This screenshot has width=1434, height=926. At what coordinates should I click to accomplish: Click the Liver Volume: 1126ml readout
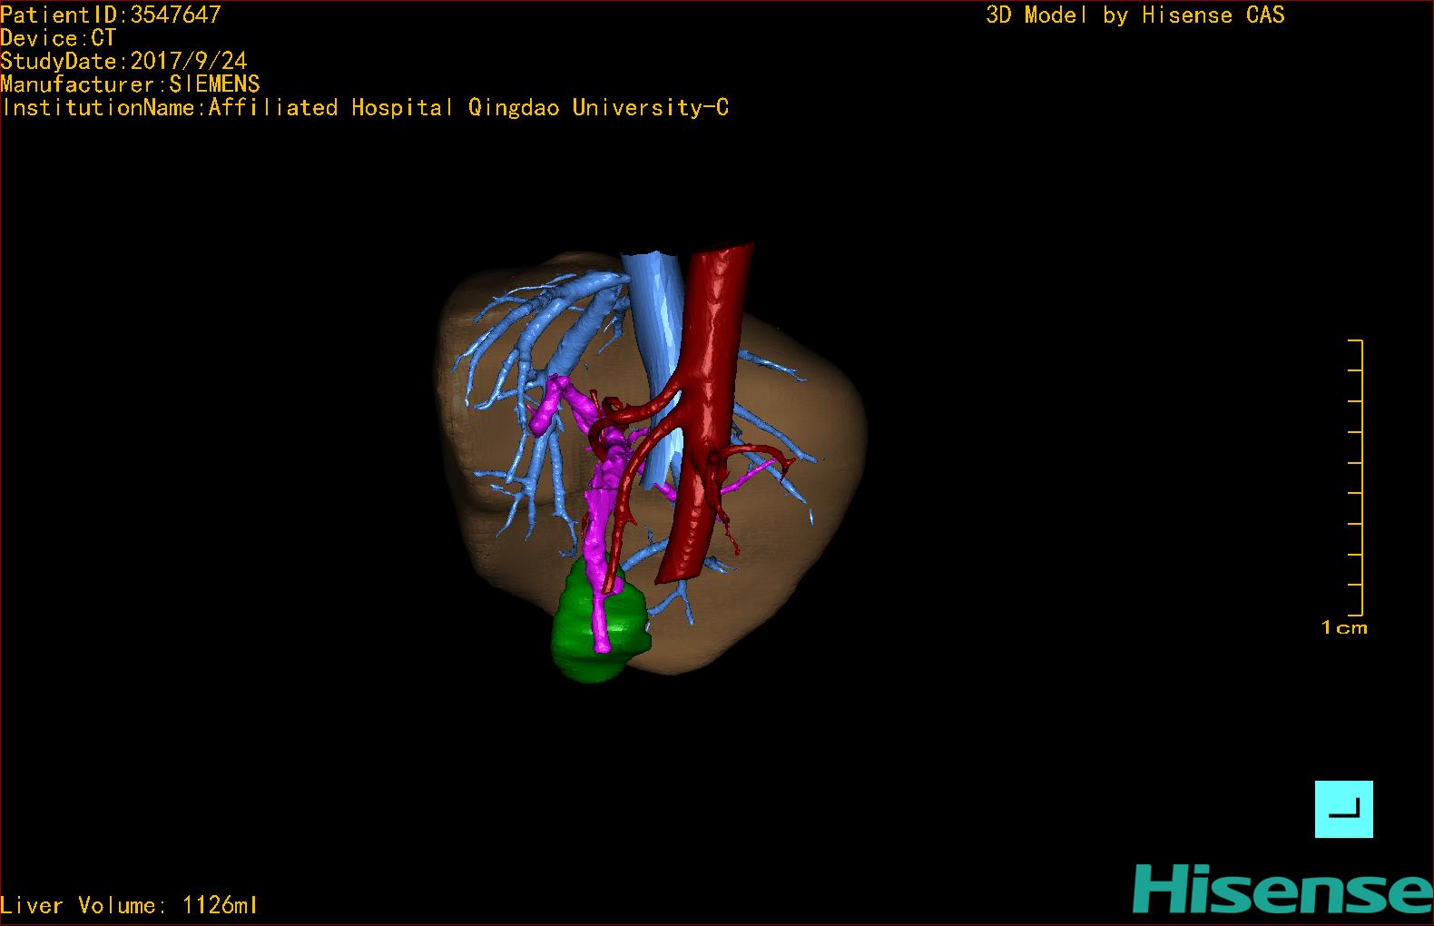(129, 905)
